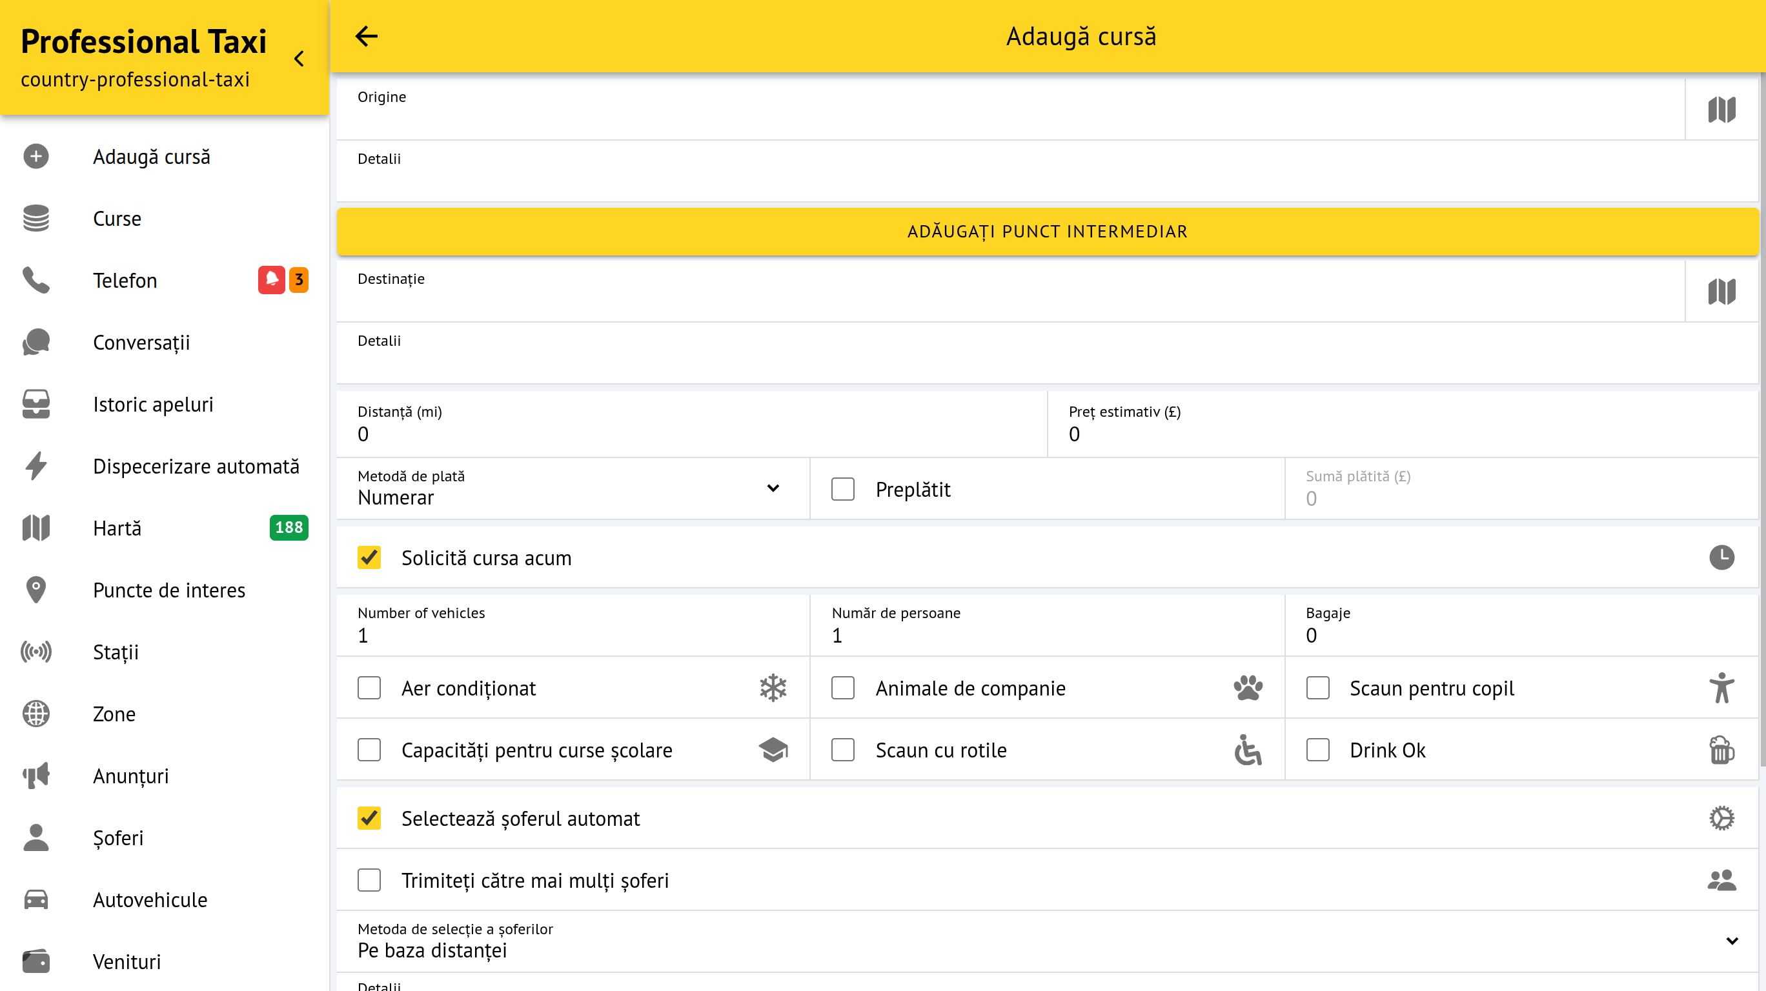
Task: Open map picker for Origine field
Action: tap(1721, 110)
